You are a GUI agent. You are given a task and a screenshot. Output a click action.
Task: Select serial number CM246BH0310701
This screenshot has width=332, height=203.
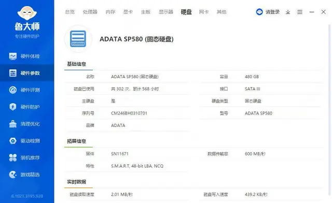click(x=129, y=113)
